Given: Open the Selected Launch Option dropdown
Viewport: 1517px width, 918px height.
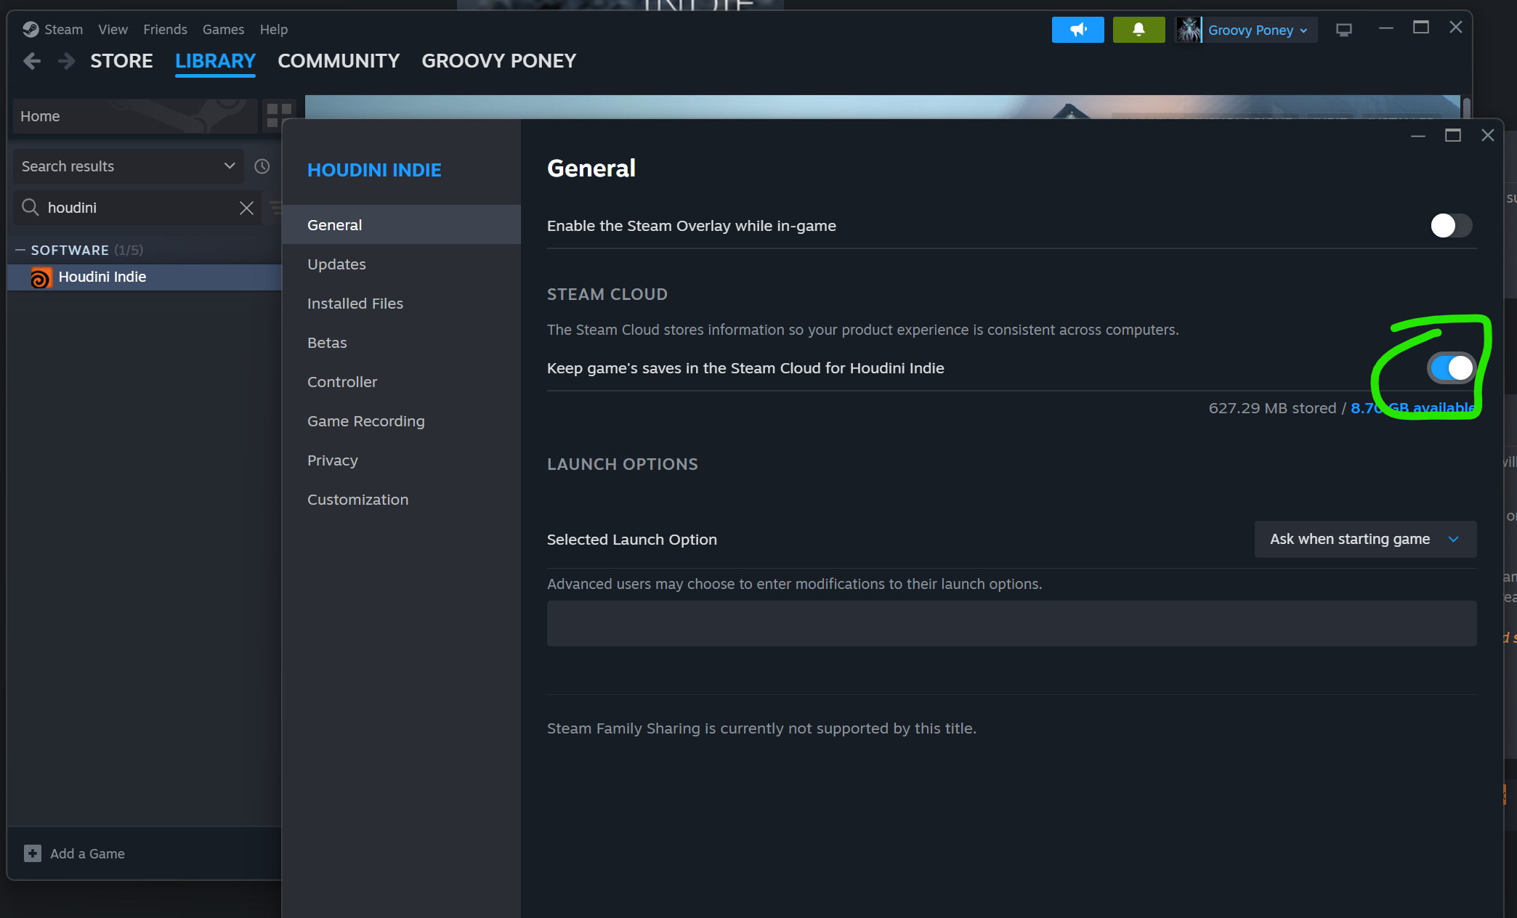Looking at the screenshot, I should (x=1365, y=540).
